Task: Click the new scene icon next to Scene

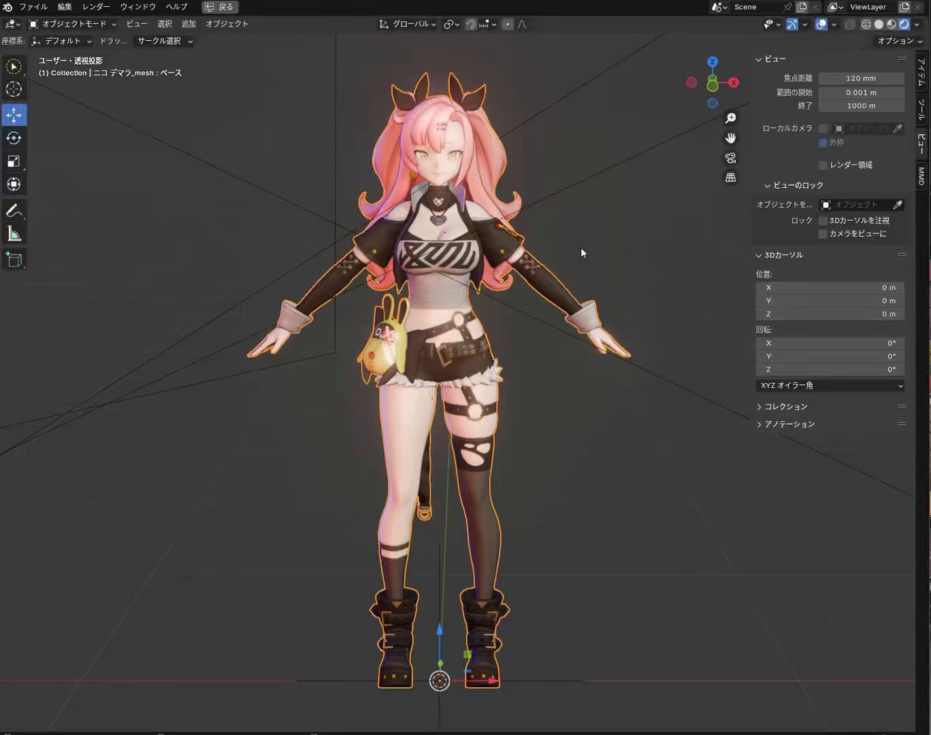Action: (x=802, y=7)
